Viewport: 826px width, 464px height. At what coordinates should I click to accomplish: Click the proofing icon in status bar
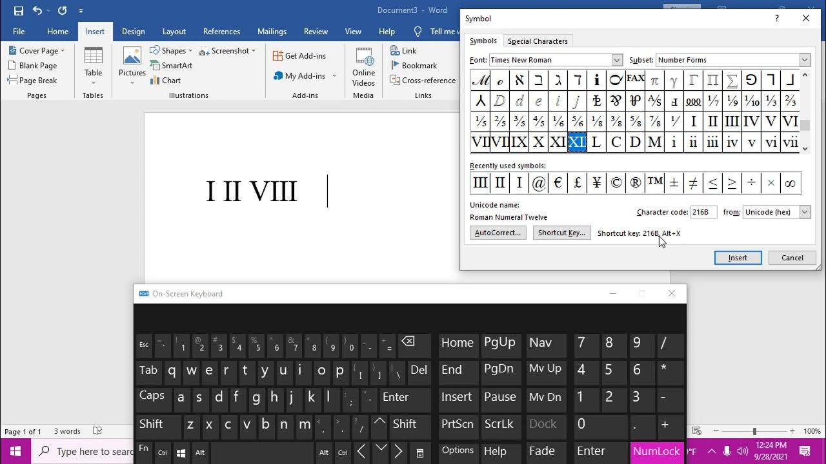click(x=97, y=431)
